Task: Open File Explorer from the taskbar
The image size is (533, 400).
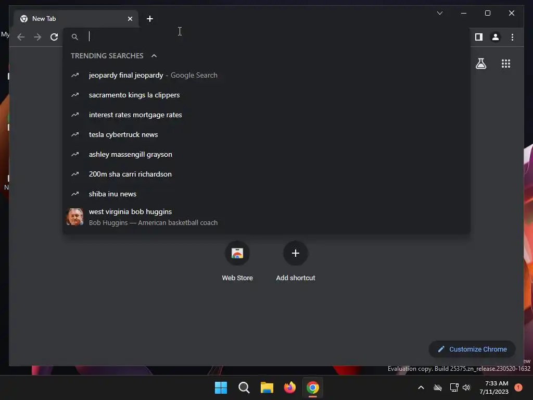Action: [267, 387]
